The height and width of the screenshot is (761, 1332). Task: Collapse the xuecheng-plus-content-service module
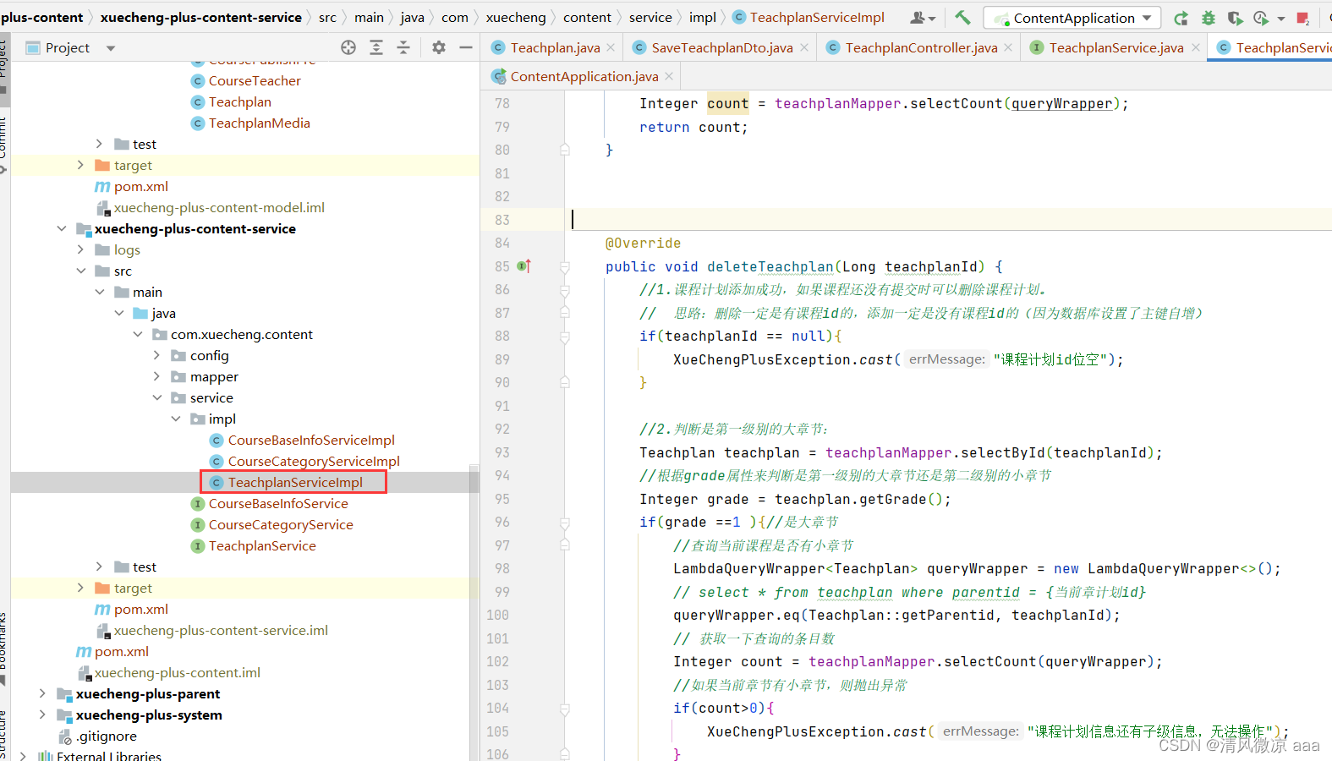(x=61, y=229)
